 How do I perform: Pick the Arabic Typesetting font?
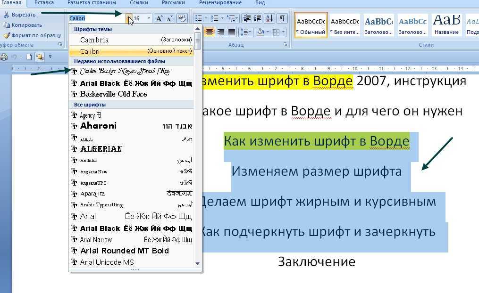[131, 205]
